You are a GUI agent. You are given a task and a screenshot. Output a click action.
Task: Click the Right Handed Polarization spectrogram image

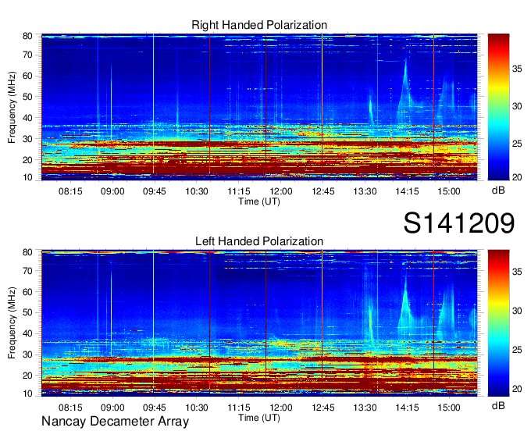click(x=259, y=107)
